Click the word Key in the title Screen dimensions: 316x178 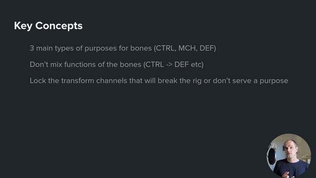23,26
